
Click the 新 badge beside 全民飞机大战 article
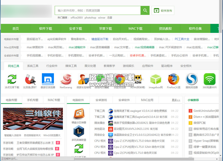pos(57,149)
